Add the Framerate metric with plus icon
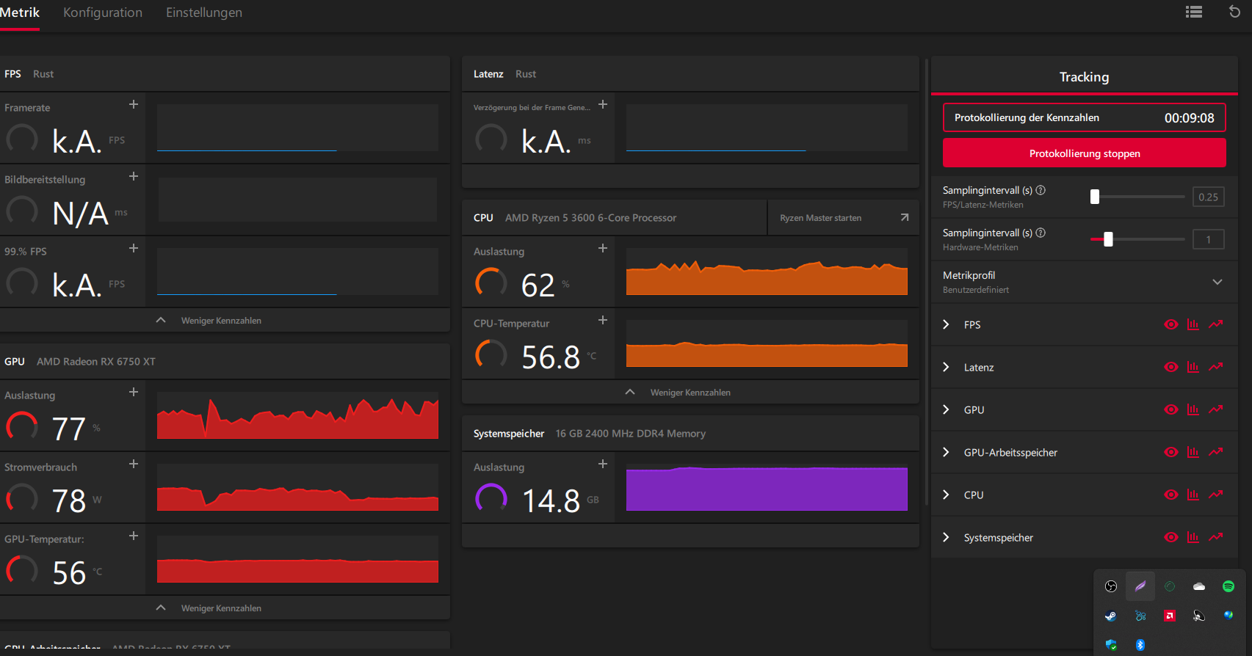Viewport: 1252px width, 656px height. [x=134, y=104]
